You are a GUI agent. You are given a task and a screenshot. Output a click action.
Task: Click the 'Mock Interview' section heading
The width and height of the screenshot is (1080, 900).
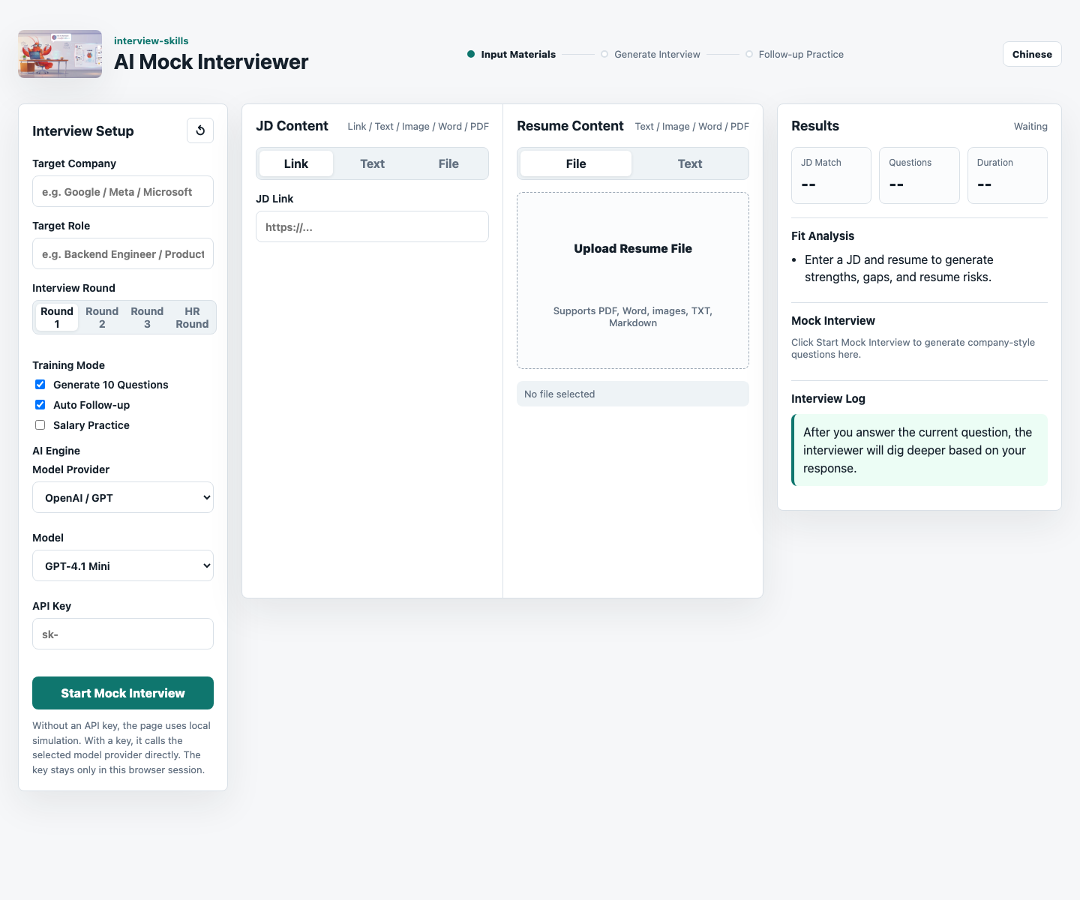point(833,320)
